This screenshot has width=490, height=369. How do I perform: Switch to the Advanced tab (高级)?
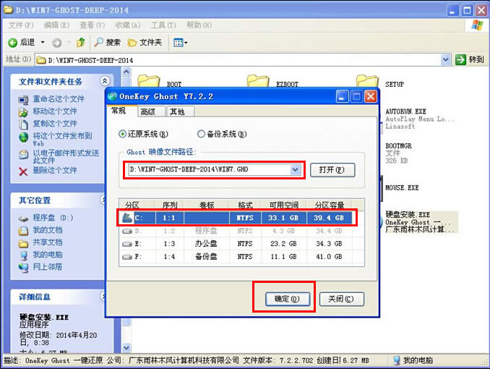[148, 111]
